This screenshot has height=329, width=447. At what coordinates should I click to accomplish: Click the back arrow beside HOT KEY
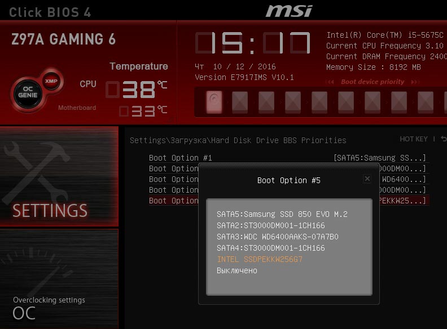tap(443, 139)
